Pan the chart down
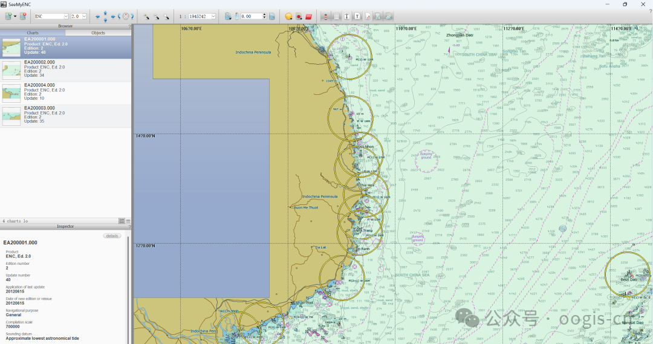Image resolution: width=653 pixels, height=344 pixels. click(x=105, y=19)
